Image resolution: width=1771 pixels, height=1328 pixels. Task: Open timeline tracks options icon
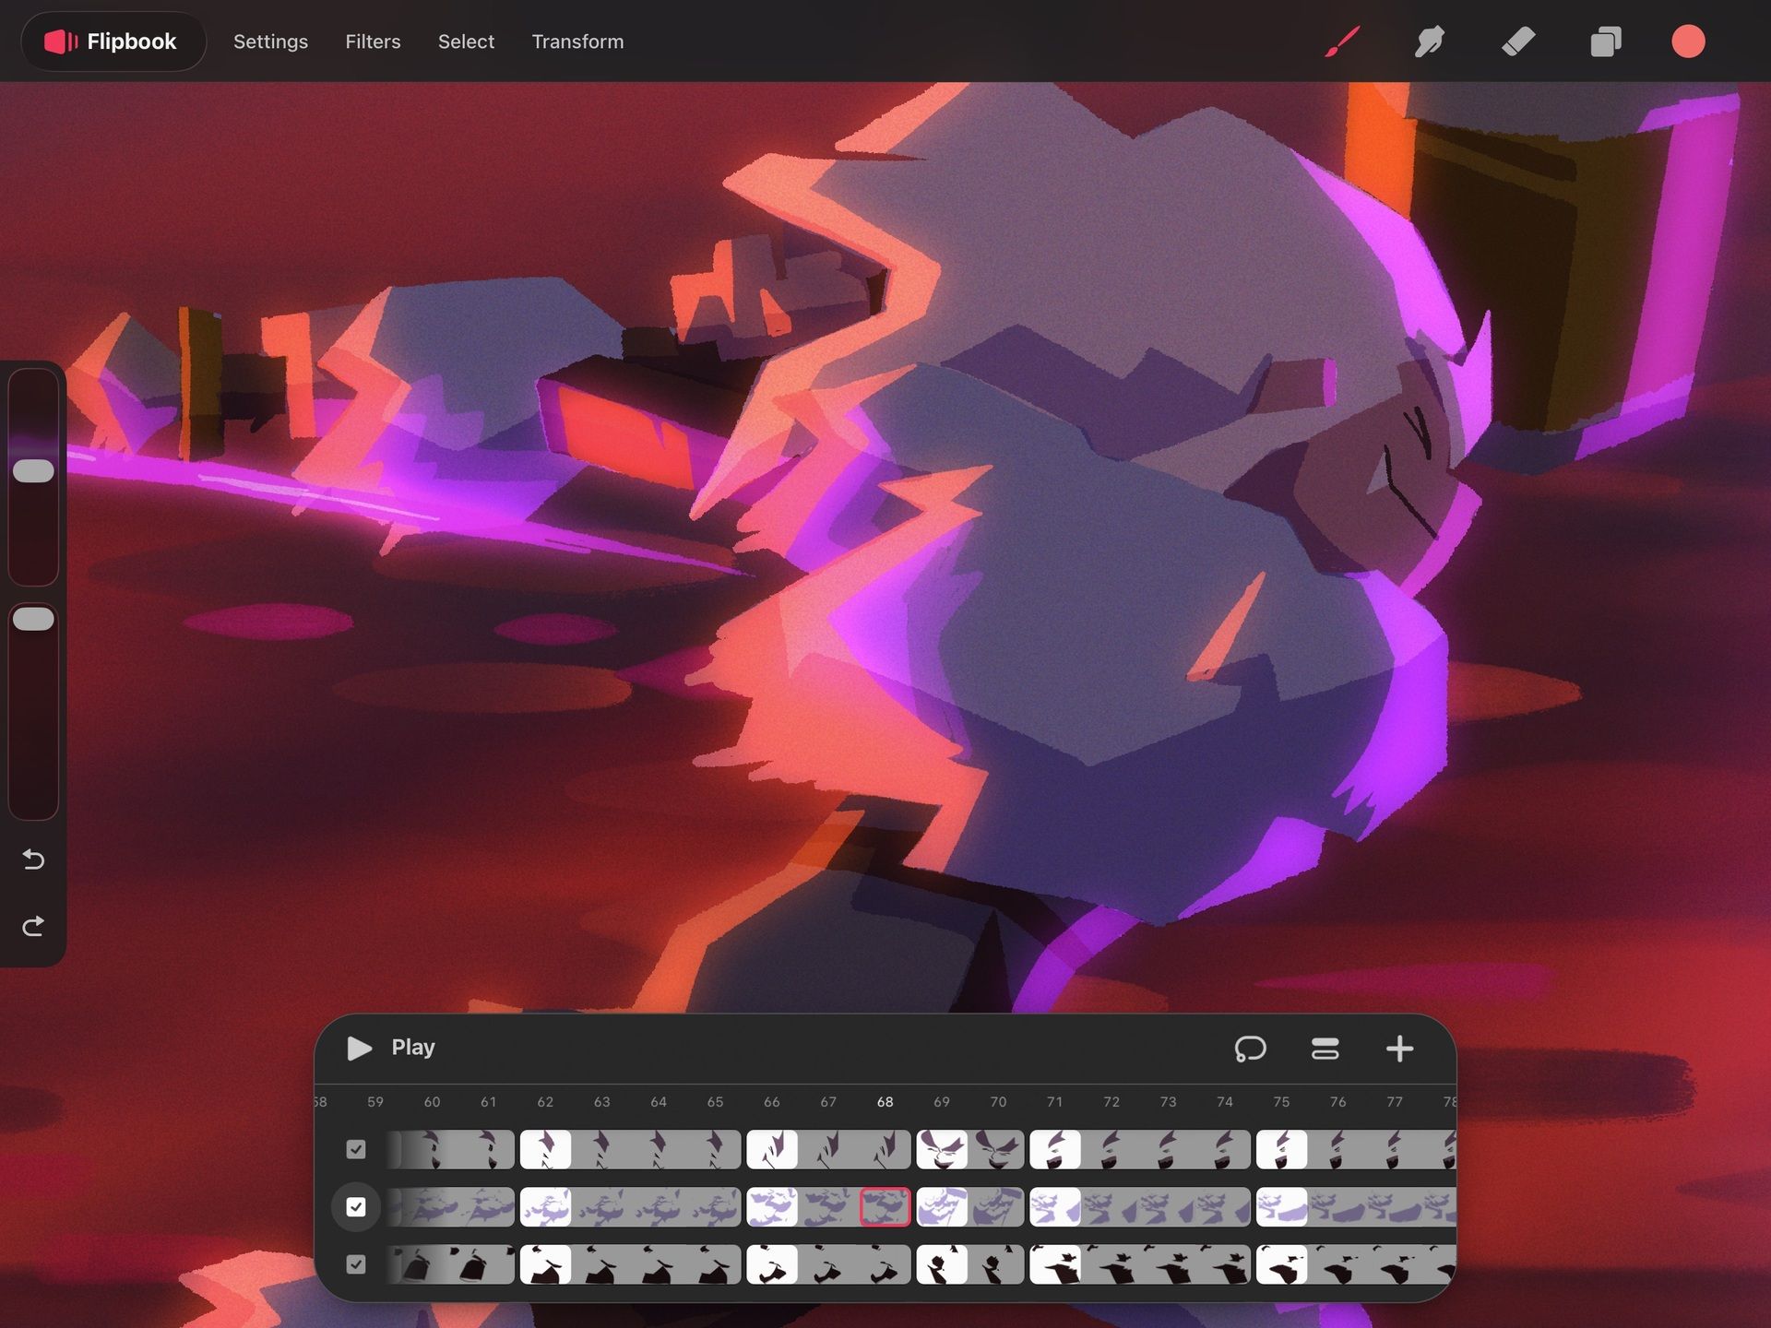[1325, 1049]
